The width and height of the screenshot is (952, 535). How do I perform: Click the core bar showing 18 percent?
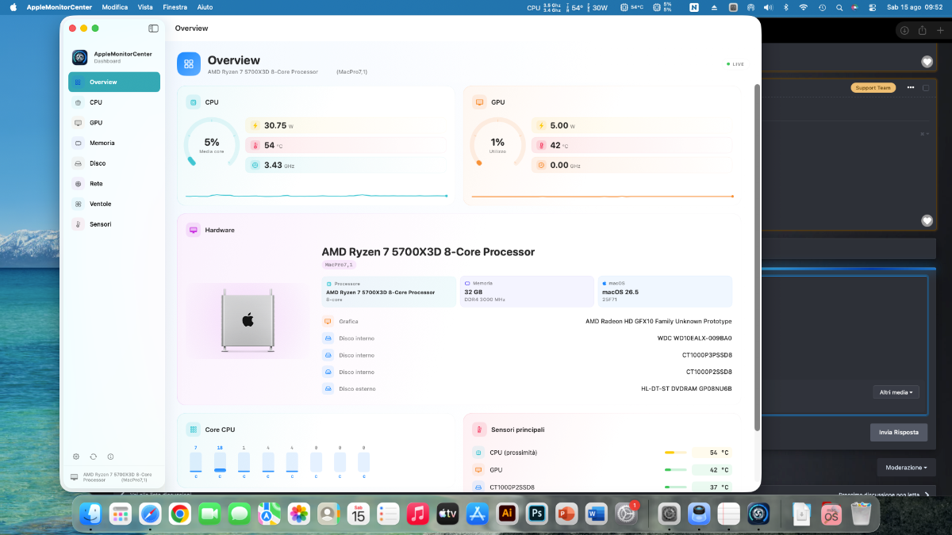[x=220, y=462]
